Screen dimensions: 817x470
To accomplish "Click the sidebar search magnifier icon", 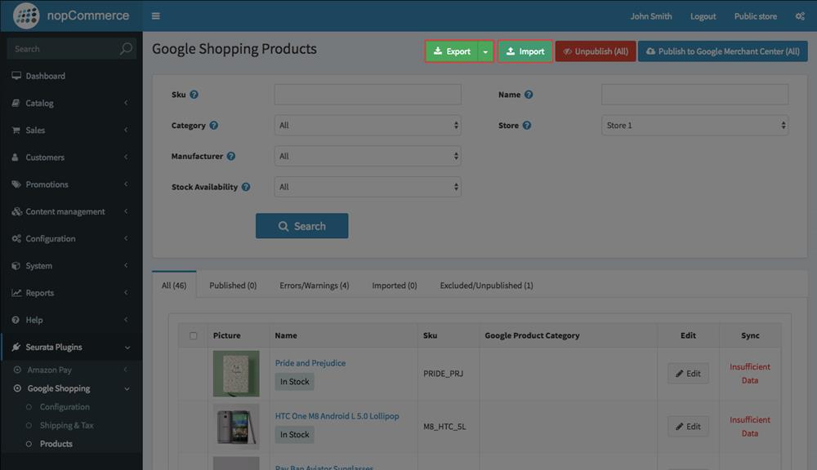I will [126, 49].
